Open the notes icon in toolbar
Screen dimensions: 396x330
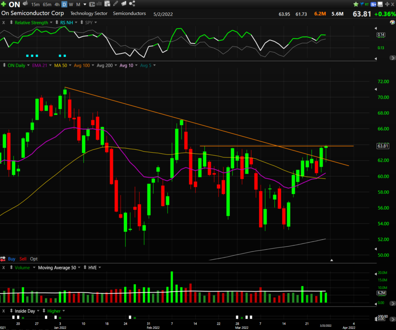coord(124,4)
